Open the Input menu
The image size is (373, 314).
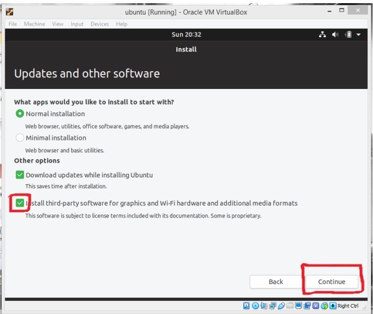77,24
